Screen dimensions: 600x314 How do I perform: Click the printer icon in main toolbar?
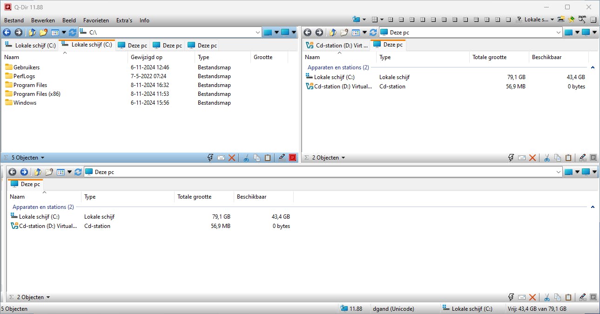click(x=561, y=20)
